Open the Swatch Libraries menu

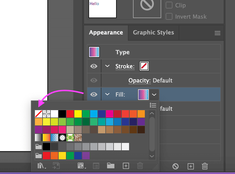click(x=41, y=166)
